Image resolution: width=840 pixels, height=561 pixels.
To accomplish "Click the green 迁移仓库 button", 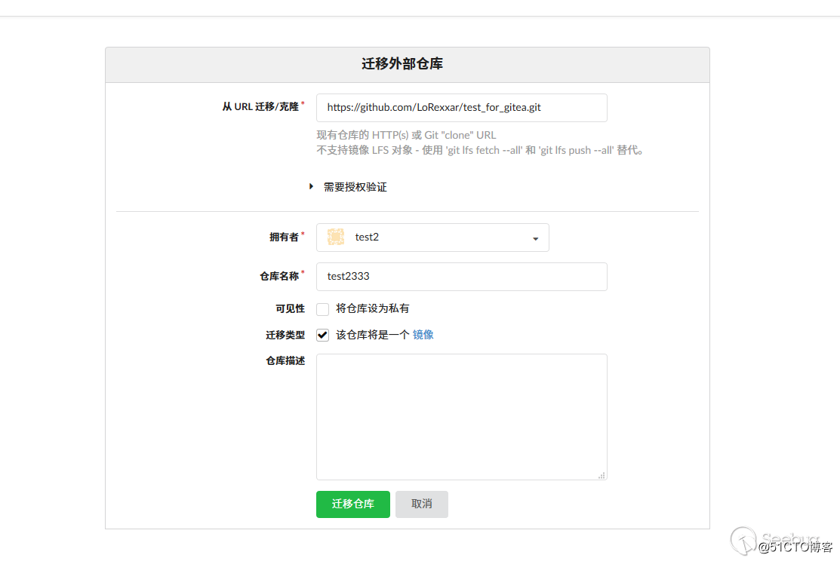I will click(x=353, y=504).
